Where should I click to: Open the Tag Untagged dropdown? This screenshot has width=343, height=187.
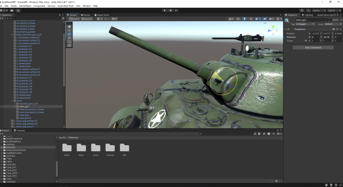(305, 24)
